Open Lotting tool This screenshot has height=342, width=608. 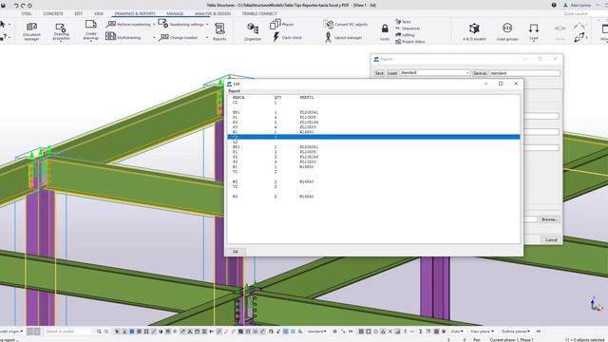[x=405, y=35]
